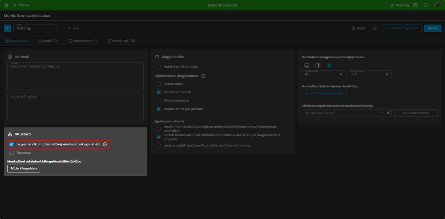Enable the Mobilnézet létrehozása checkbox
The height and width of the screenshot is (219, 445).
point(158,67)
